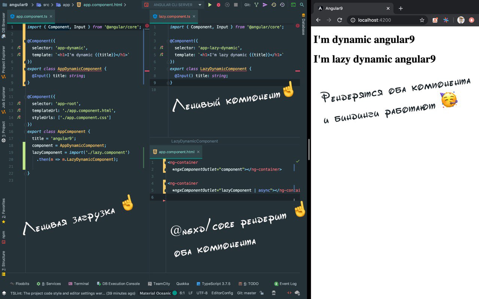Image resolution: width=479 pixels, height=299 pixels.
Task: Open DB Browser side panel
Action: pos(3,26)
